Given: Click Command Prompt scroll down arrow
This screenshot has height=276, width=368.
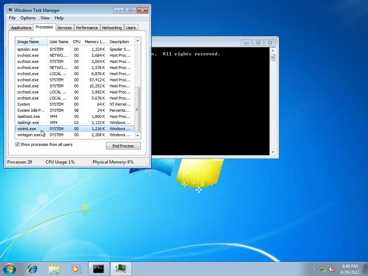Looking at the screenshot, I should point(272,152).
